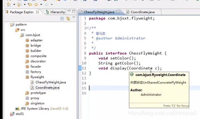Click the class icon in the hover tooltip

pyautogui.click(x=132, y=74)
